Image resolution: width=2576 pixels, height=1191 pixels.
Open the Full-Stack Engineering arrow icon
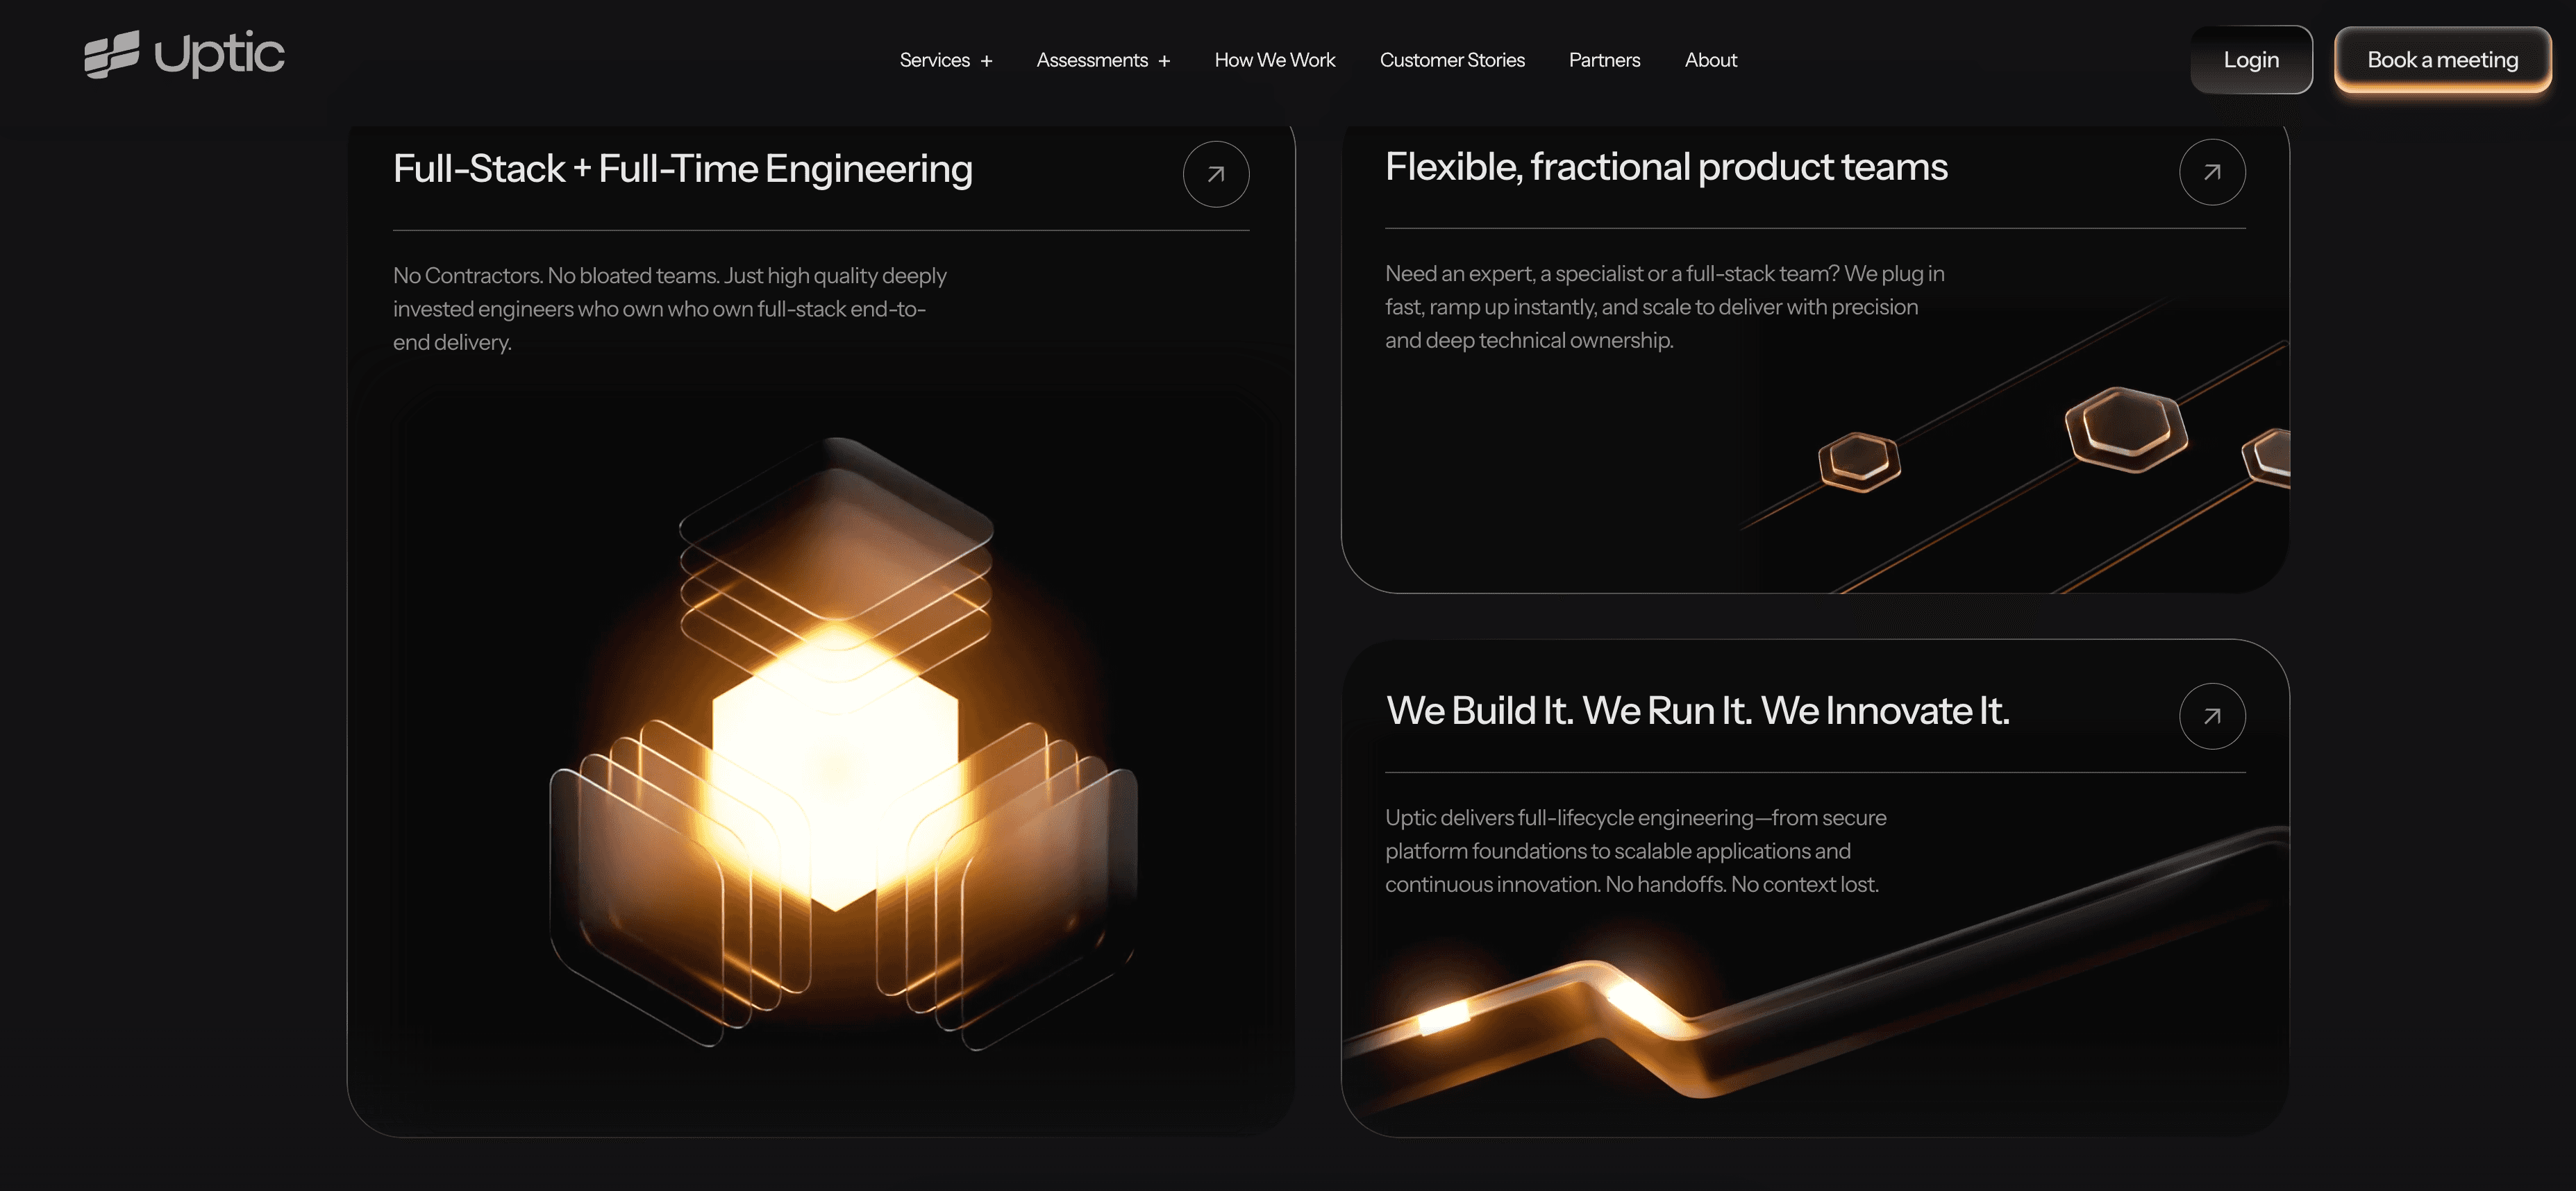[1215, 174]
